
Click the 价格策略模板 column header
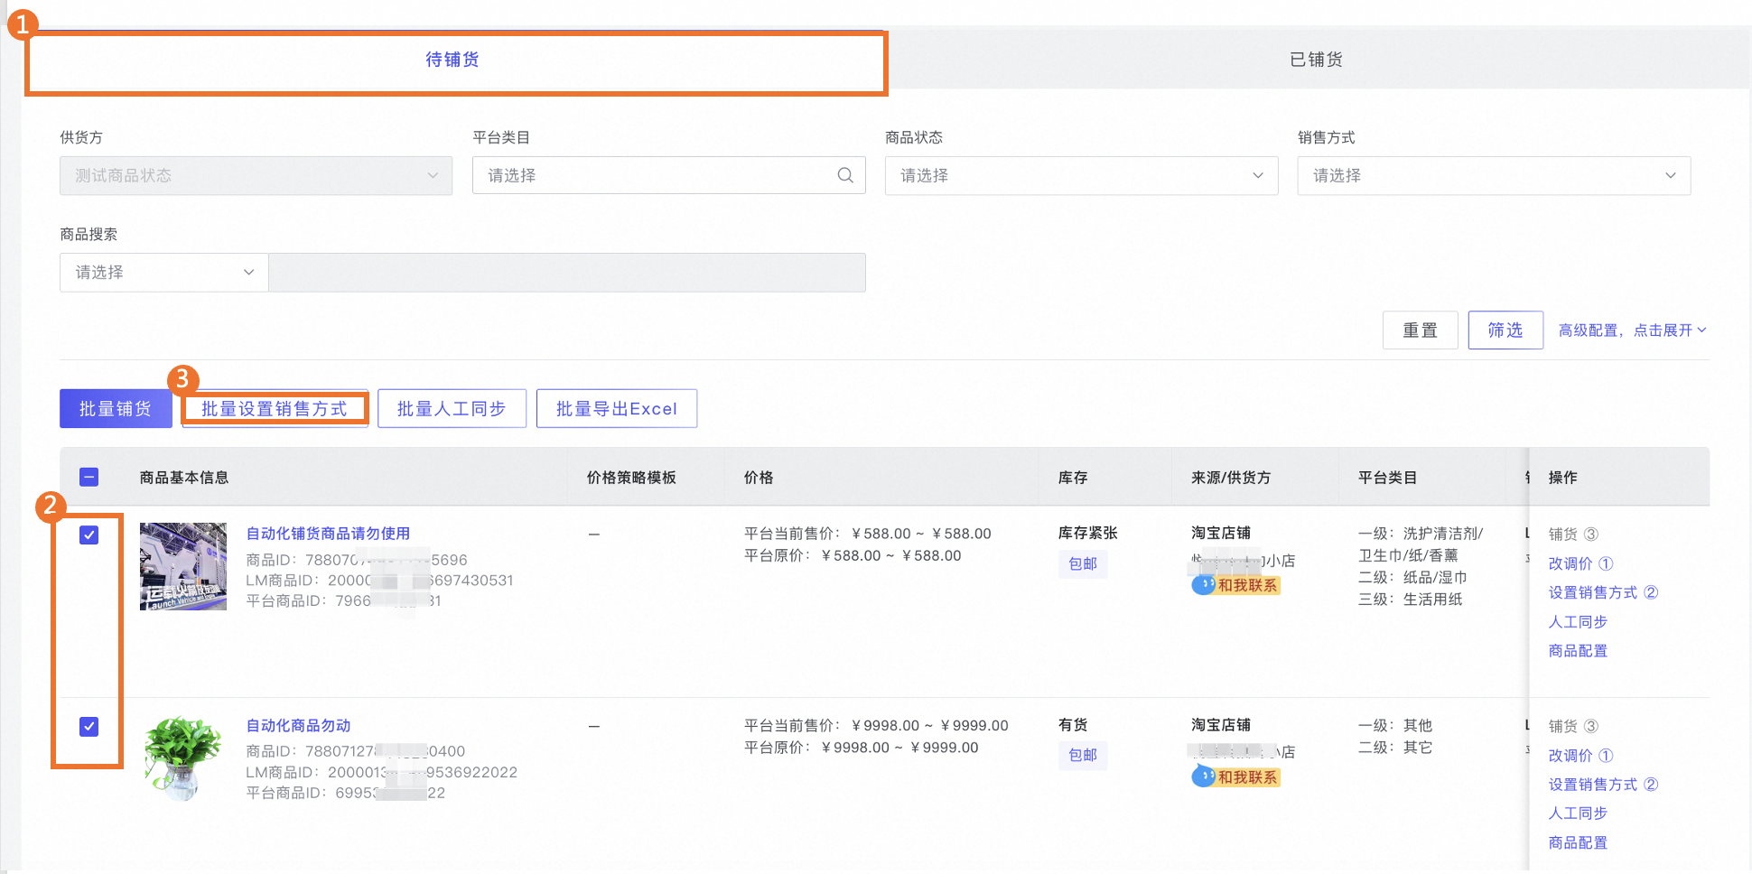[x=631, y=477]
